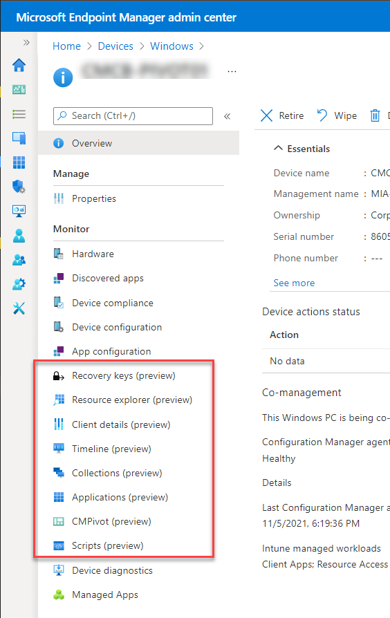
Task: Collapse the Essentials section
Action: click(278, 148)
